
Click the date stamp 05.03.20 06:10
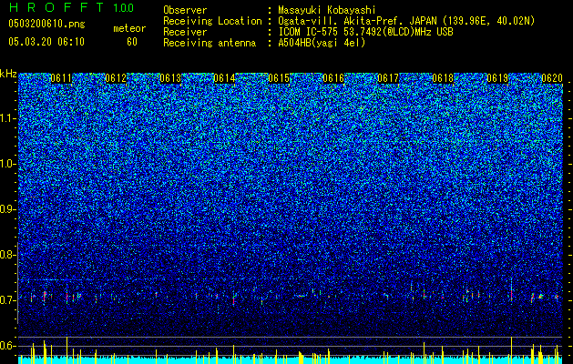(46, 42)
